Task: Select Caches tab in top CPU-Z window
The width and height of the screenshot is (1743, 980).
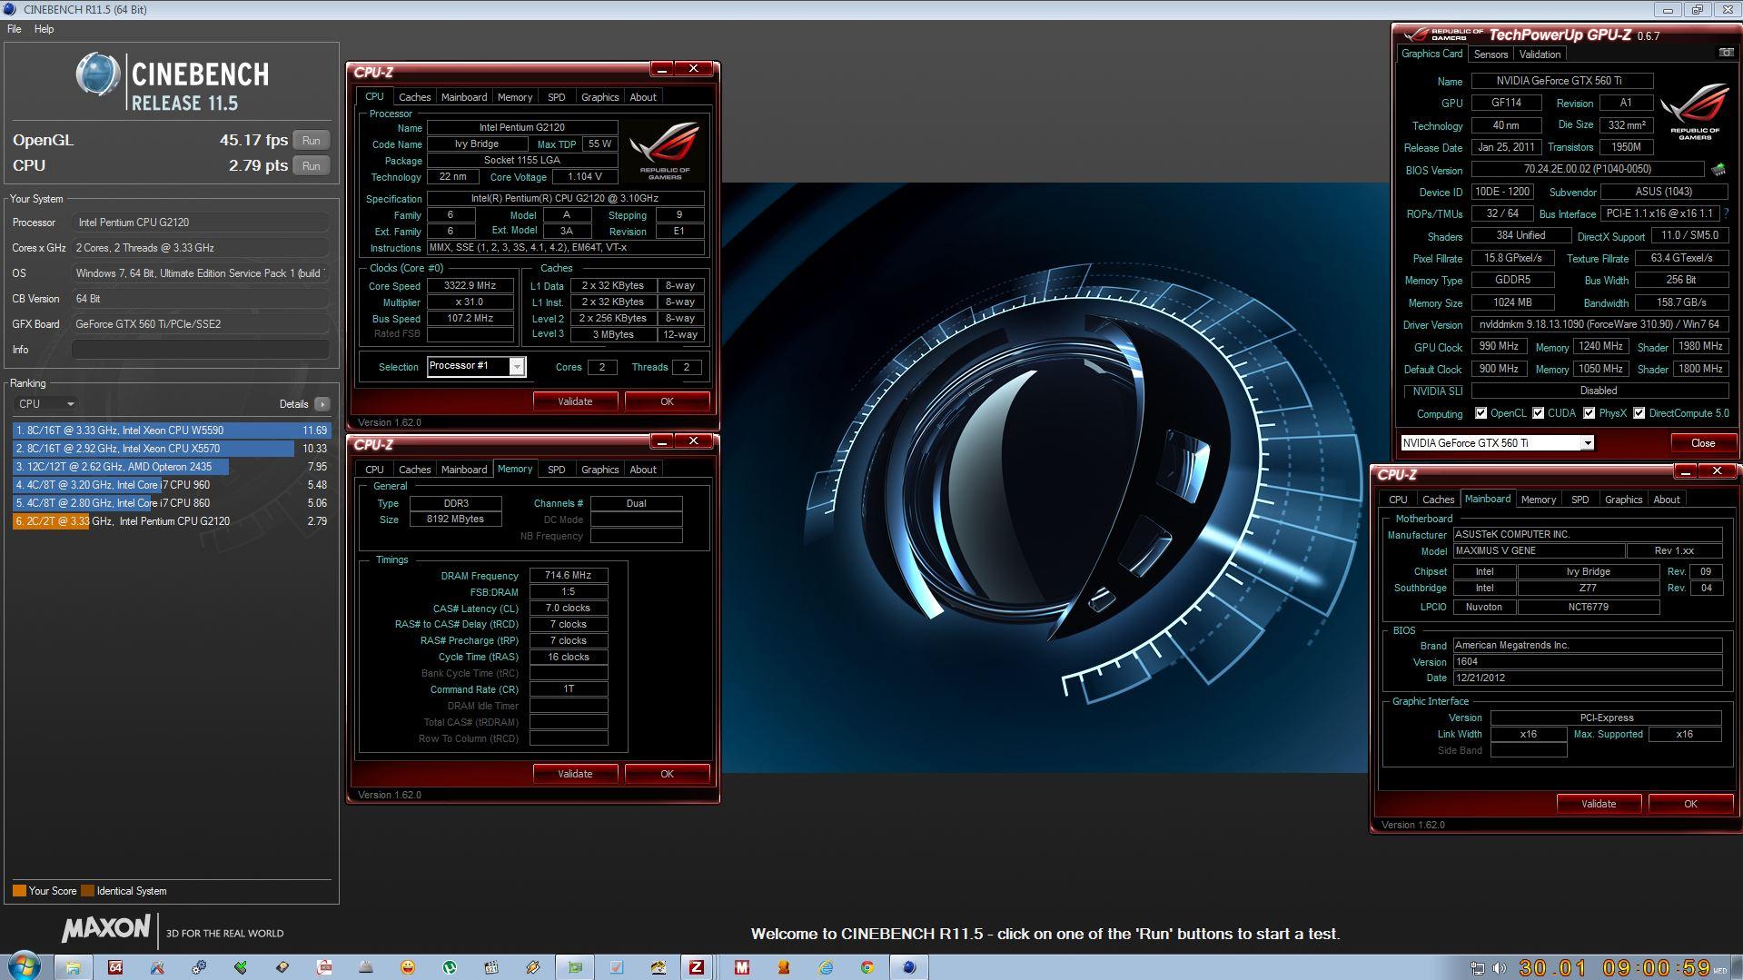Action: click(414, 97)
